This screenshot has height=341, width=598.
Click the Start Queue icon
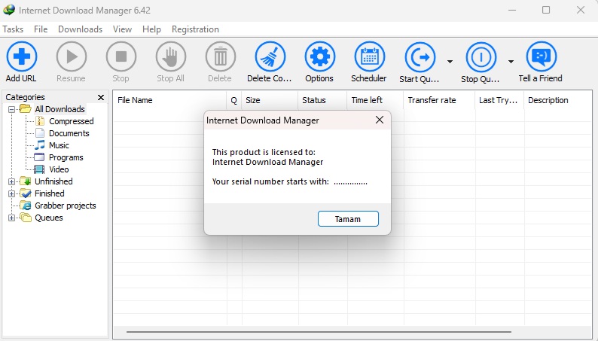coord(420,57)
